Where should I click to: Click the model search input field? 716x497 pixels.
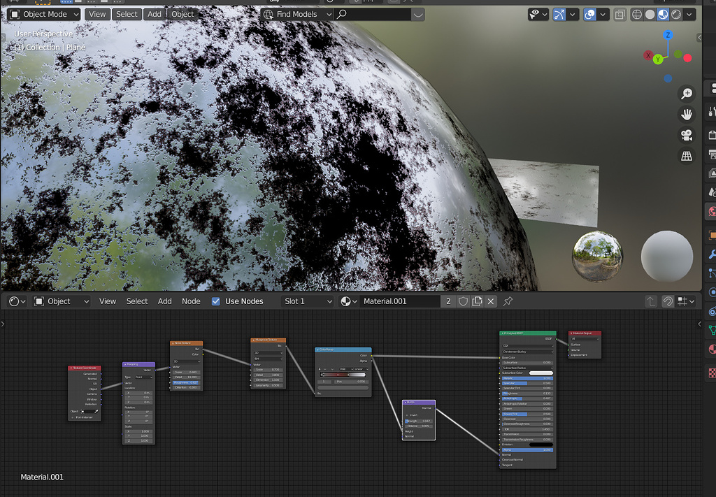point(373,14)
